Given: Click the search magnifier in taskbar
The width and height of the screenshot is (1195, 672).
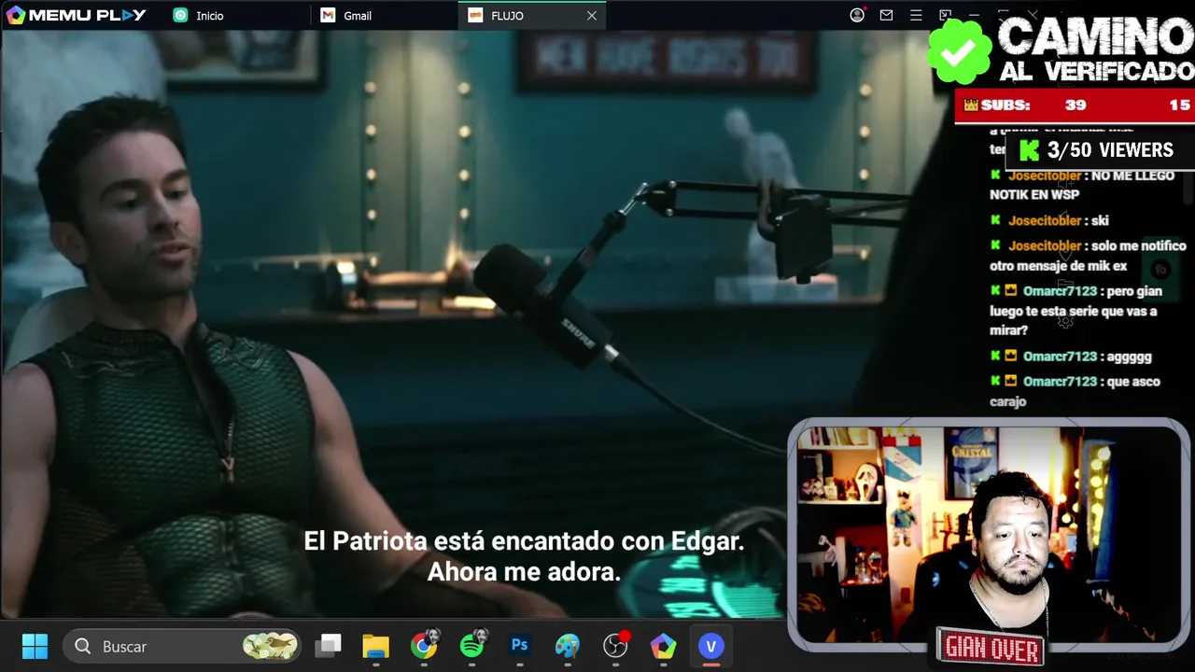Looking at the screenshot, I should click(x=82, y=646).
